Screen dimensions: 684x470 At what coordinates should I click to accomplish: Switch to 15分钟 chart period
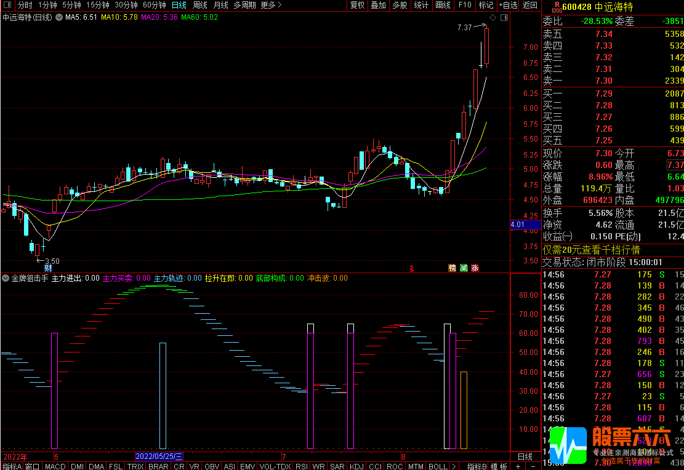pyautogui.click(x=98, y=5)
